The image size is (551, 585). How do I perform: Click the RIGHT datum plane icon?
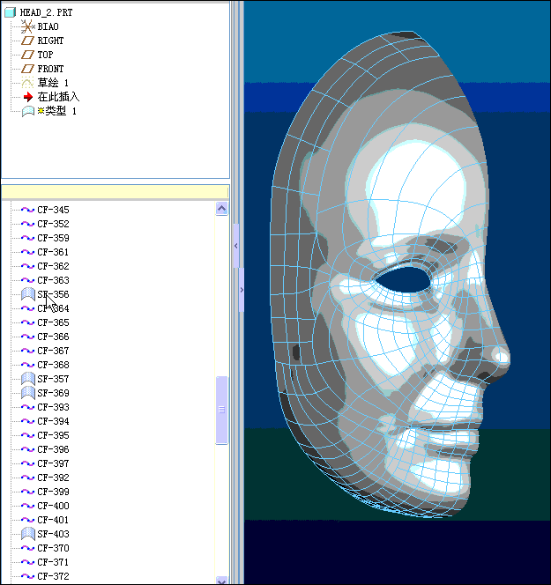pos(27,41)
